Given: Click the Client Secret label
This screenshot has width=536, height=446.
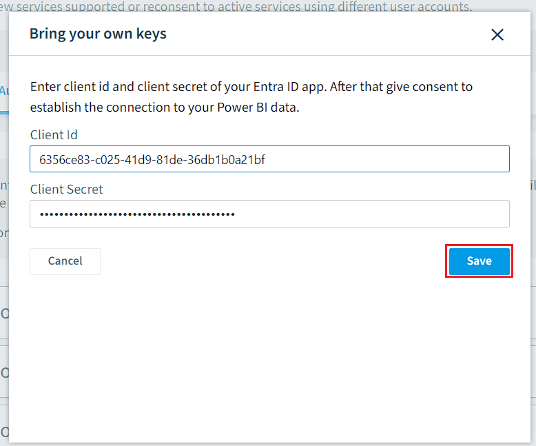Looking at the screenshot, I should (x=66, y=189).
